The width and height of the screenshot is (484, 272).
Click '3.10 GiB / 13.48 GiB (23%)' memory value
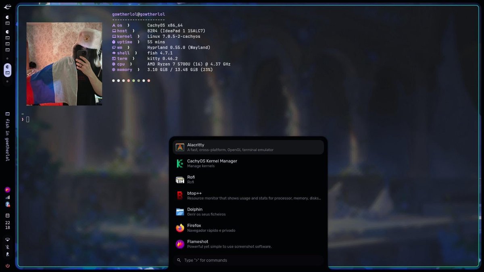tap(180, 70)
